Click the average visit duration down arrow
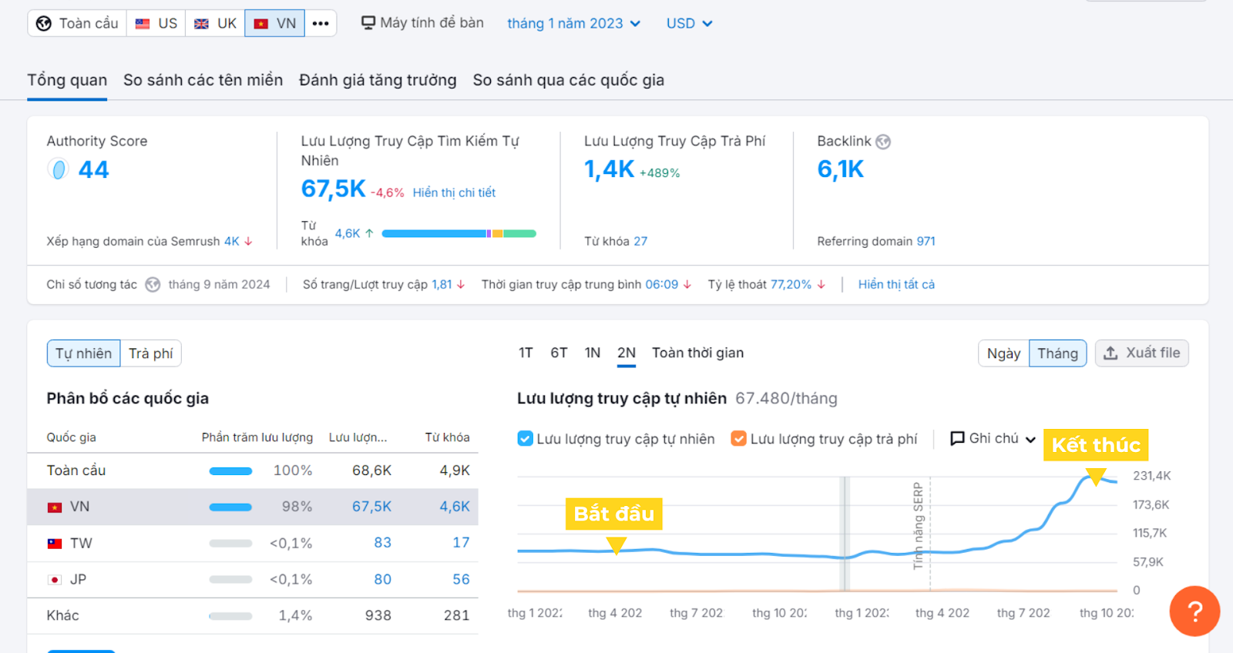This screenshot has width=1233, height=653. coord(687,284)
